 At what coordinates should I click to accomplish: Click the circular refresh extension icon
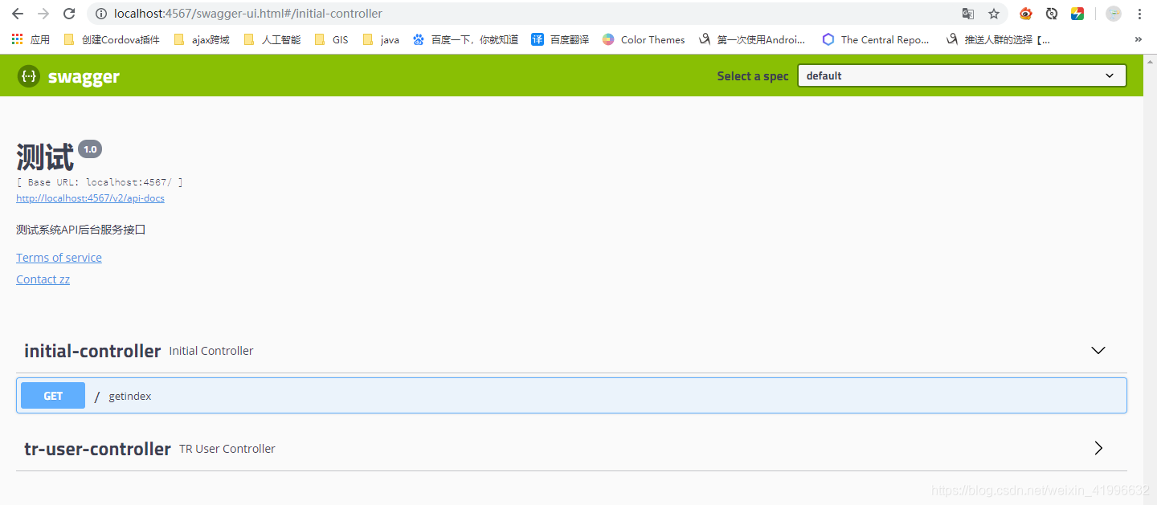tap(1052, 14)
